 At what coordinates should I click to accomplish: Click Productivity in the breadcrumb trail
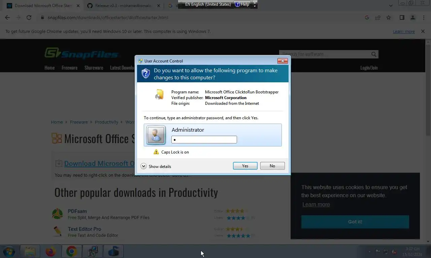tap(106, 122)
